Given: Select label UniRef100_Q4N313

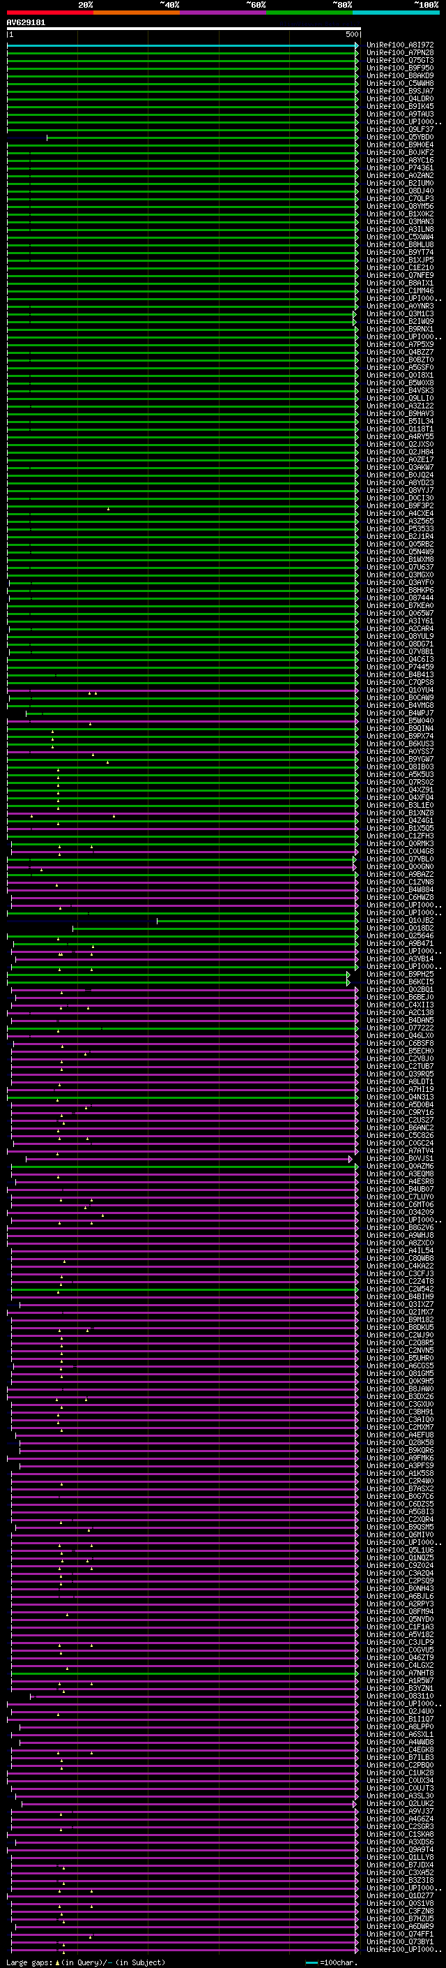Looking at the screenshot, I should pyautogui.click(x=400, y=1096).
